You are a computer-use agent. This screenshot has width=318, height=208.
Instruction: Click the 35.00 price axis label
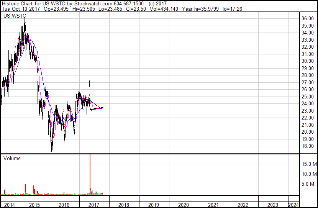pos(308,26)
